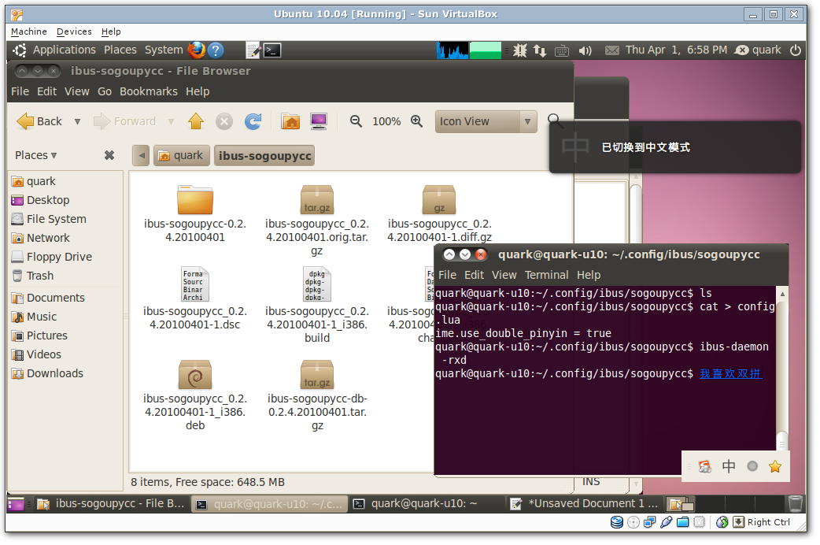The width and height of the screenshot is (820, 545).
Task: Select the i386.deb package file
Action: pos(195,395)
